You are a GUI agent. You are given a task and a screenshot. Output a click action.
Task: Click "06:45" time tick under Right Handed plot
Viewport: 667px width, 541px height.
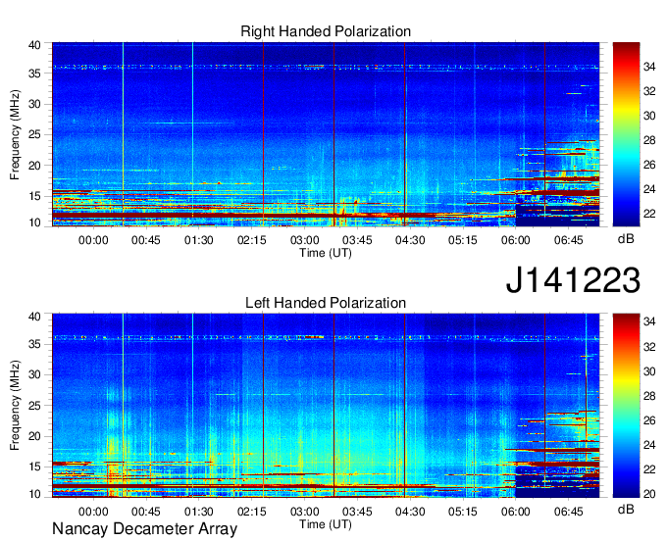point(569,240)
